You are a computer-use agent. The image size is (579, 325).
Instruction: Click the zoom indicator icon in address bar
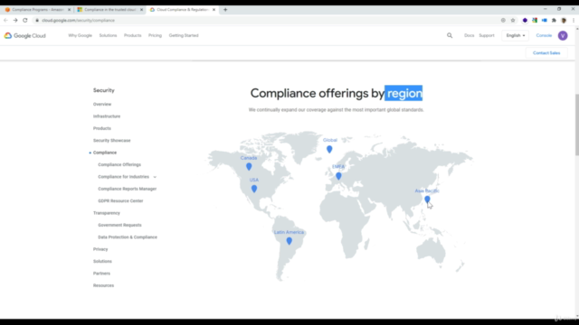(503, 20)
